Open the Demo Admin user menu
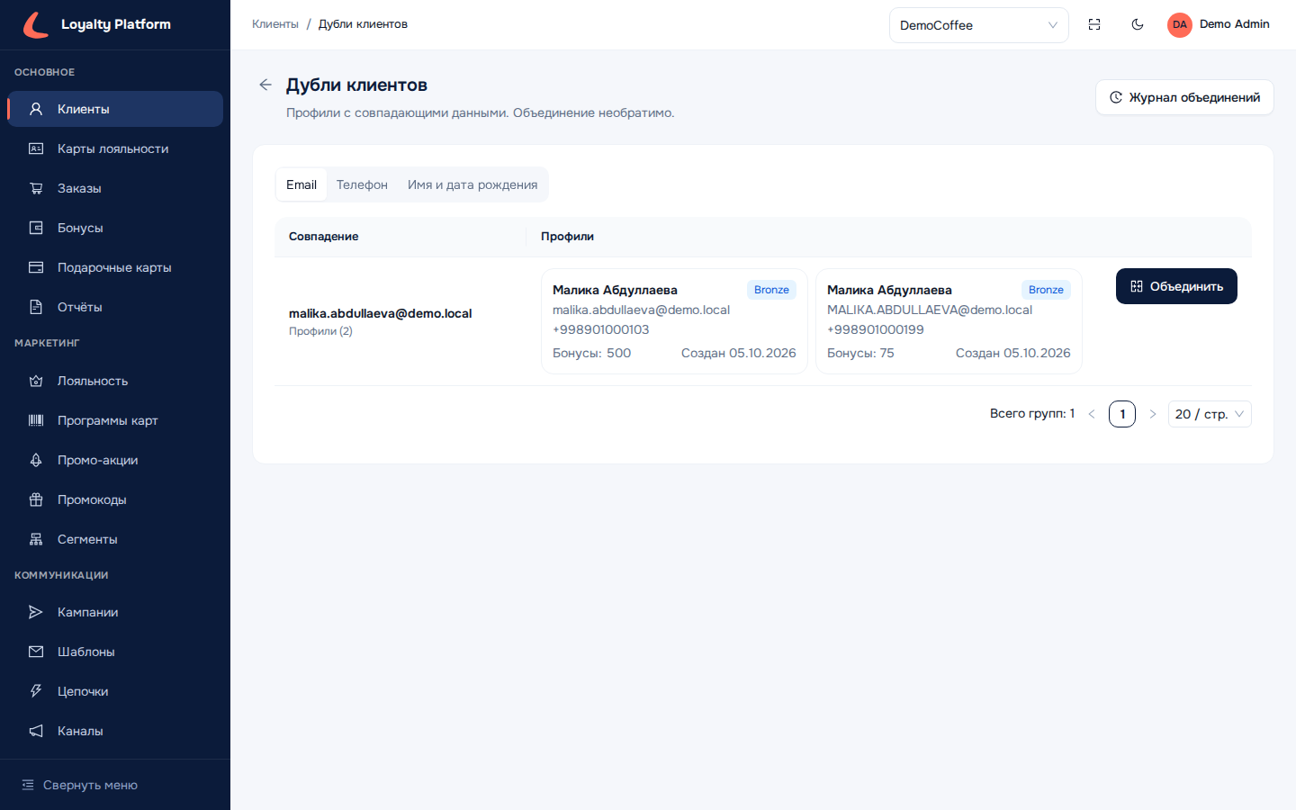 1219,24
